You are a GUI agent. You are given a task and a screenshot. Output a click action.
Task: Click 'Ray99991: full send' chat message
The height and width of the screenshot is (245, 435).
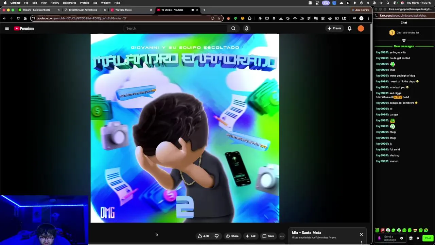[x=388, y=150]
